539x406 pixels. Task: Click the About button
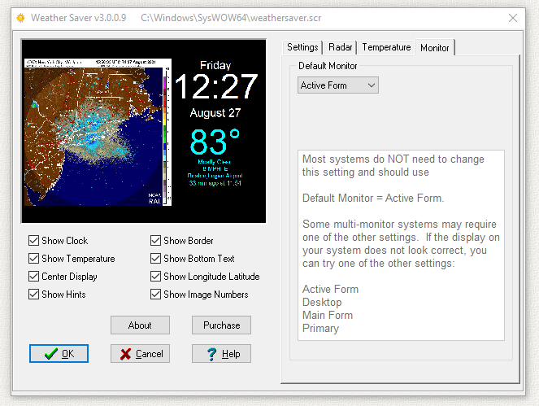click(x=140, y=325)
